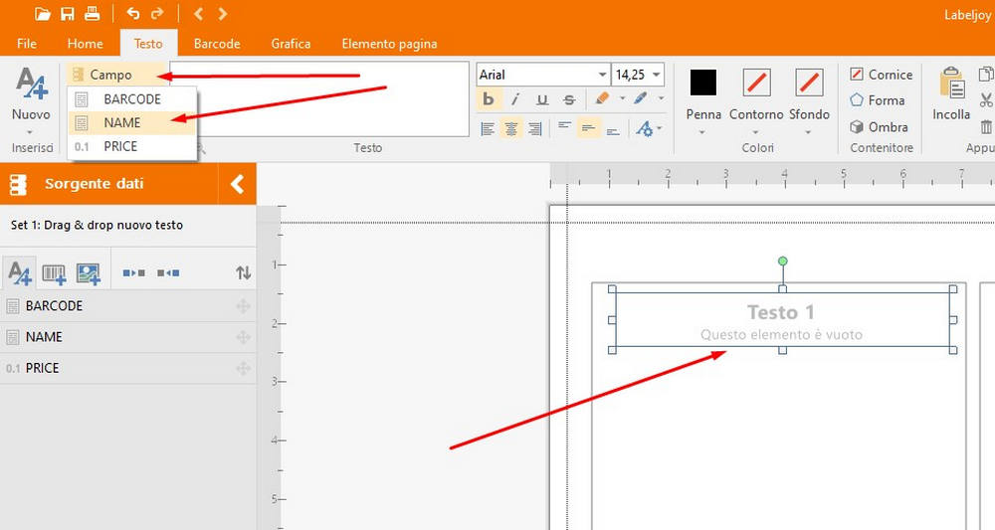
Task: Collapse the Sorgente dati panel
Action: pos(237,184)
